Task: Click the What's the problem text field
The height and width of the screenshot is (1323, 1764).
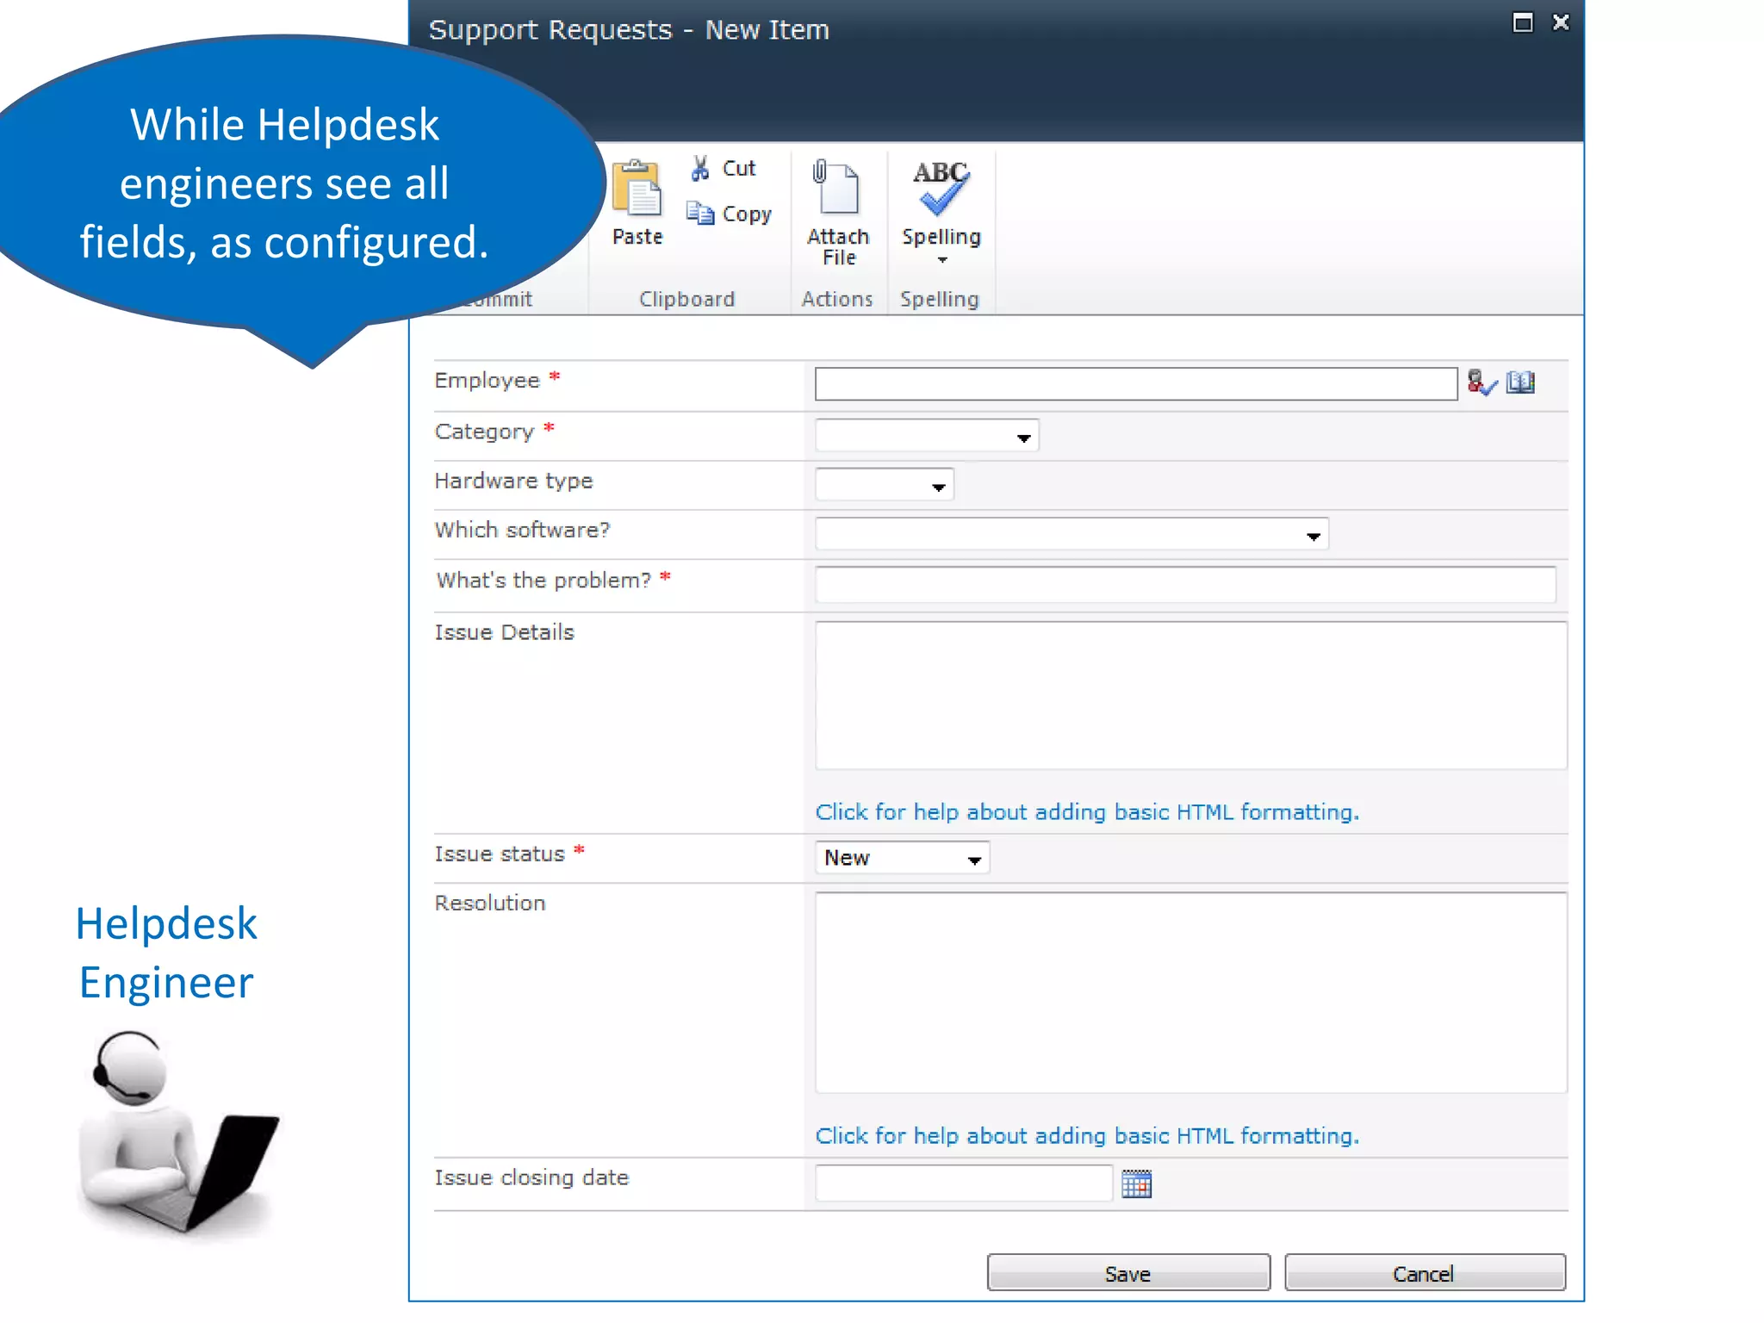Action: (x=1185, y=585)
